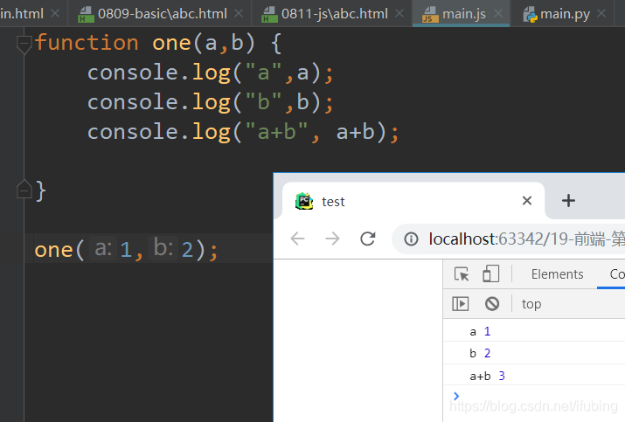Show the console sidebar
625x422 pixels.
(x=461, y=304)
